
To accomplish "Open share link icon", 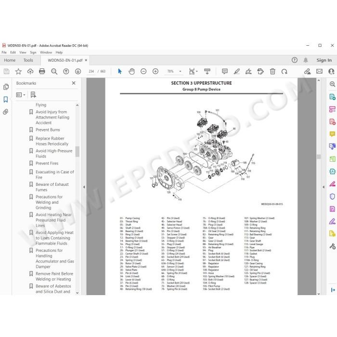I will click(307, 71).
